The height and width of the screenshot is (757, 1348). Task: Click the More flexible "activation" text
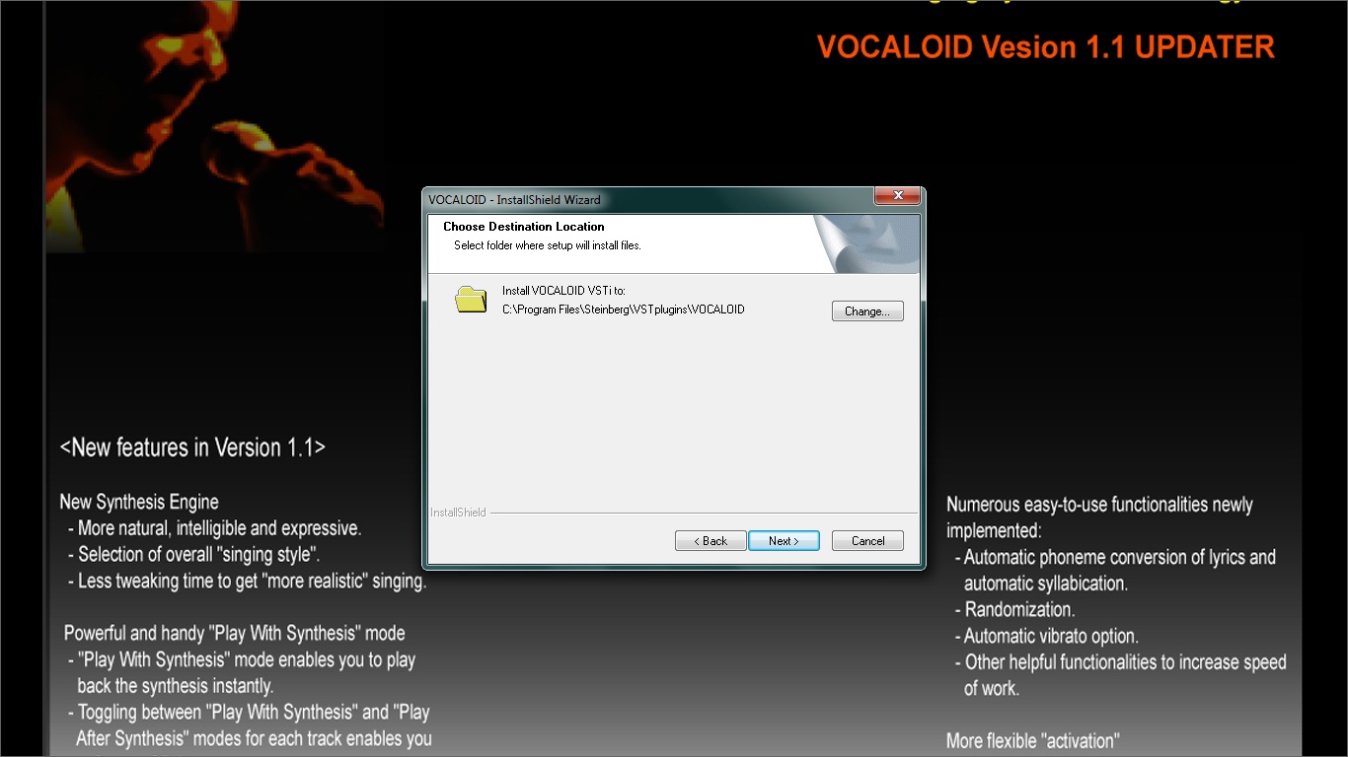(1033, 741)
